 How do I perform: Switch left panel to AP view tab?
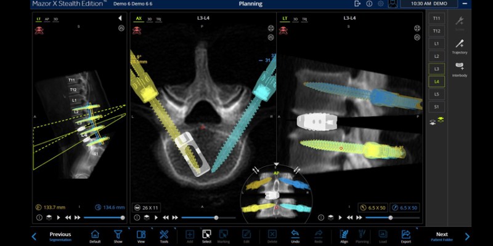[x=47, y=18]
